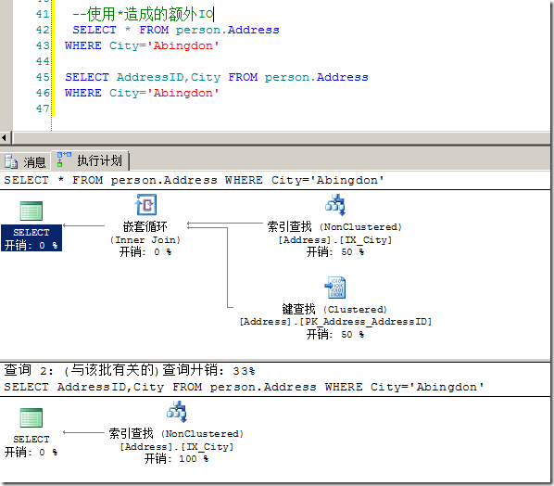
Task: Select the 索引查找 NonClustered icon in query 1
Action: (334, 204)
